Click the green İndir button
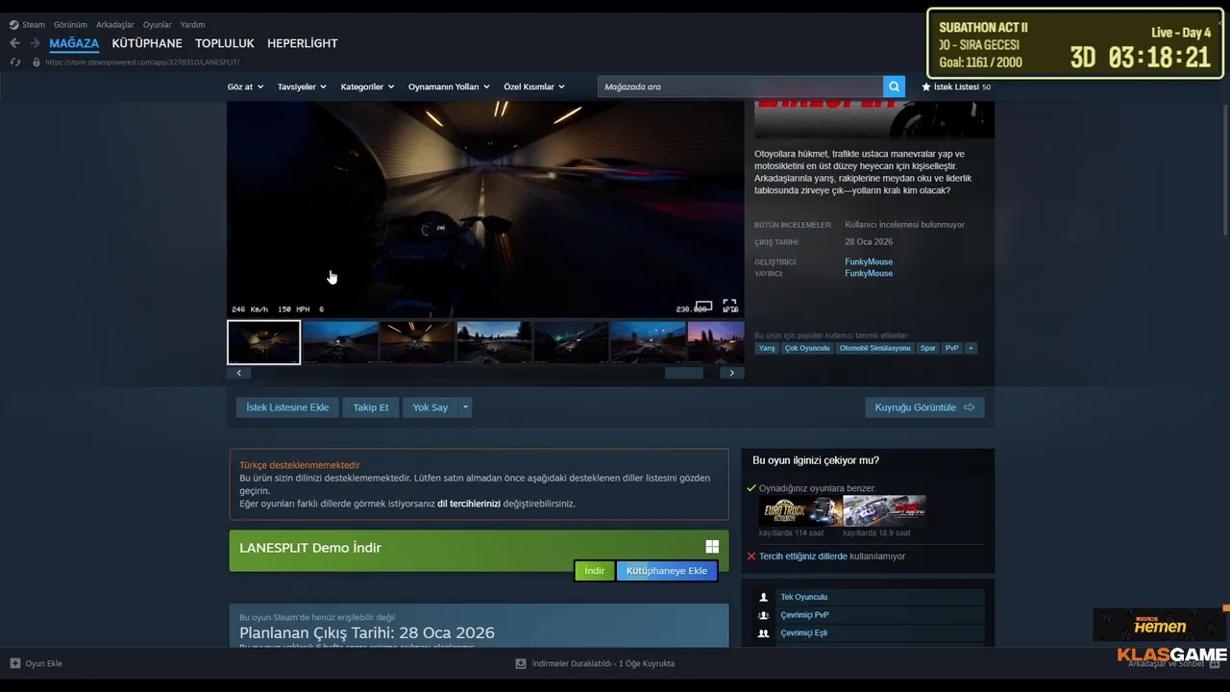Image resolution: width=1230 pixels, height=692 pixels. [x=595, y=571]
